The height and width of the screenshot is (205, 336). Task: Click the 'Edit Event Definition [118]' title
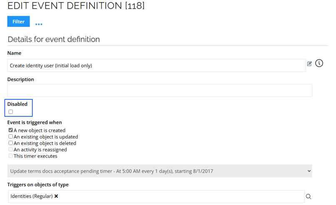(x=76, y=6)
